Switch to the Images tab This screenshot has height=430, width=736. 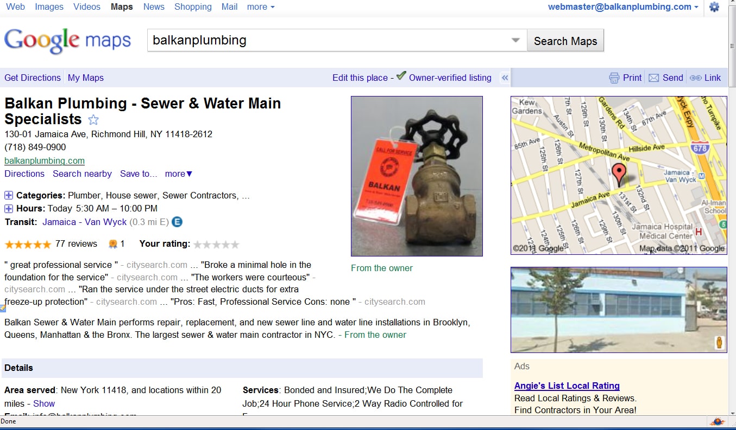click(49, 7)
